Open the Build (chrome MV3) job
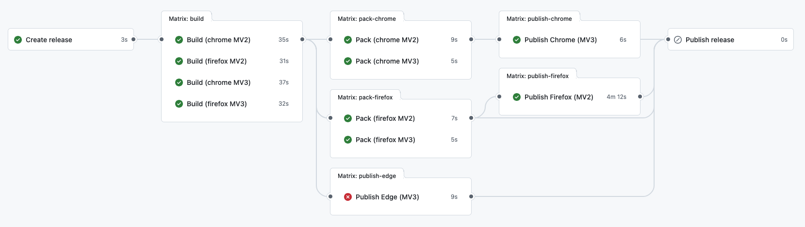This screenshot has height=227, width=805. [232, 82]
